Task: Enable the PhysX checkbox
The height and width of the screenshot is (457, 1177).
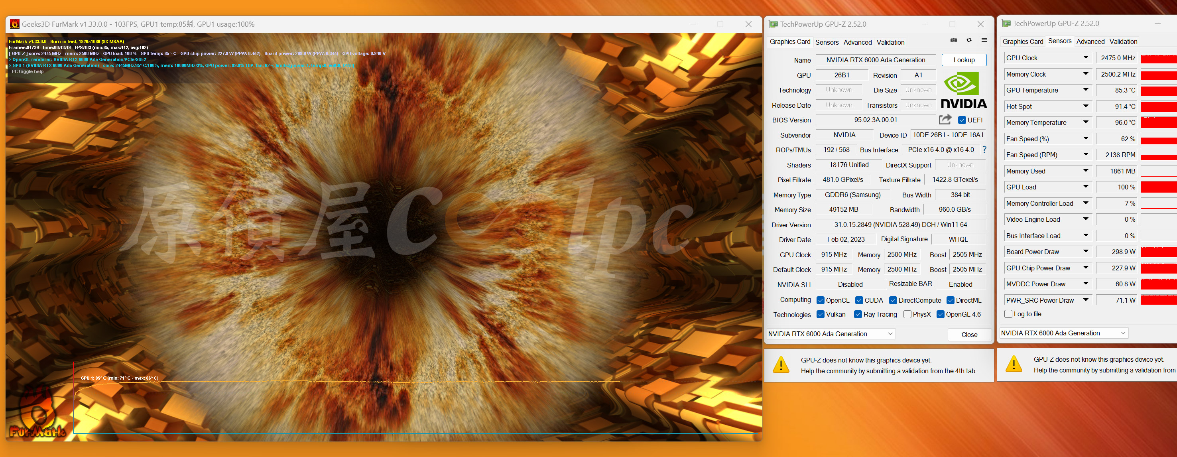Action: tap(907, 314)
